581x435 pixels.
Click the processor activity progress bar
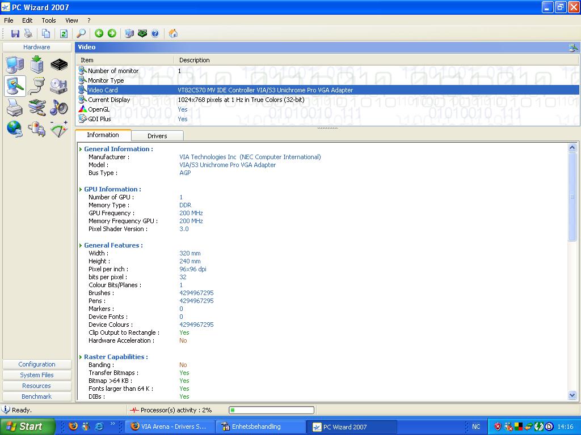pyautogui.click(x=272, y=410)
